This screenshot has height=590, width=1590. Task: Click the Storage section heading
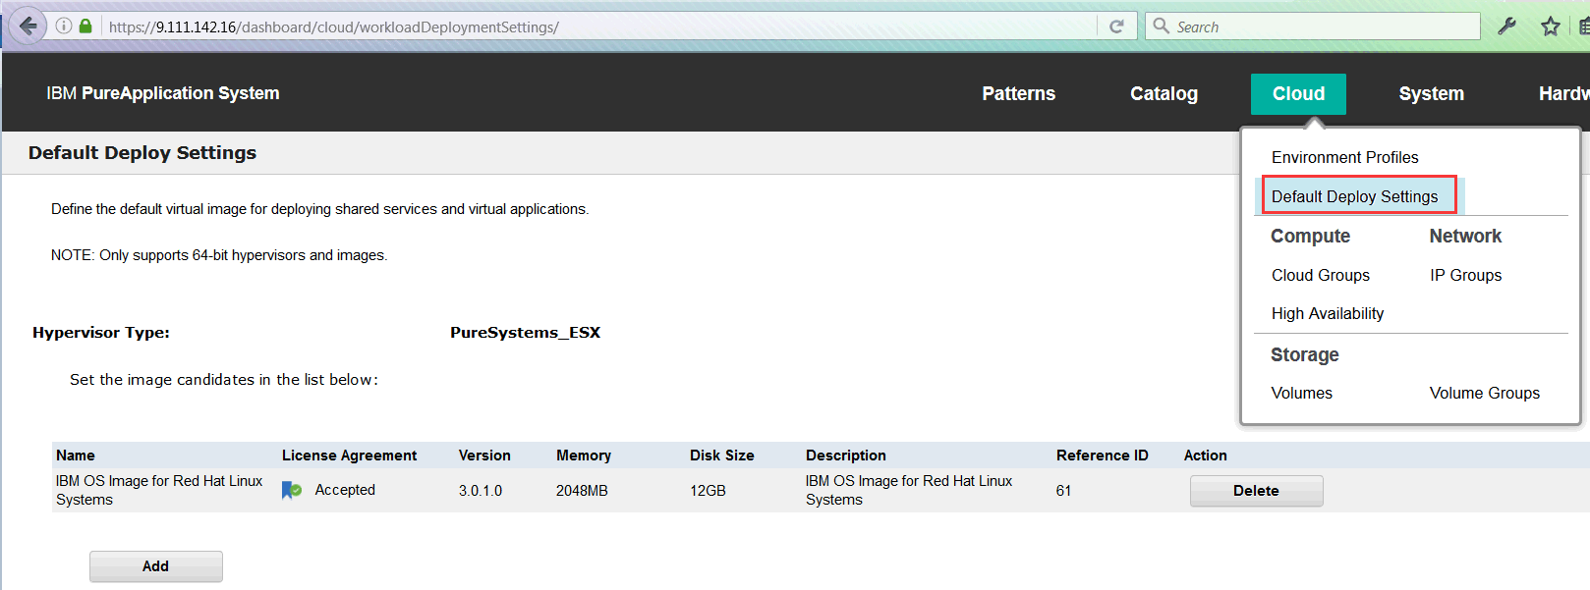coord(1304,354)
